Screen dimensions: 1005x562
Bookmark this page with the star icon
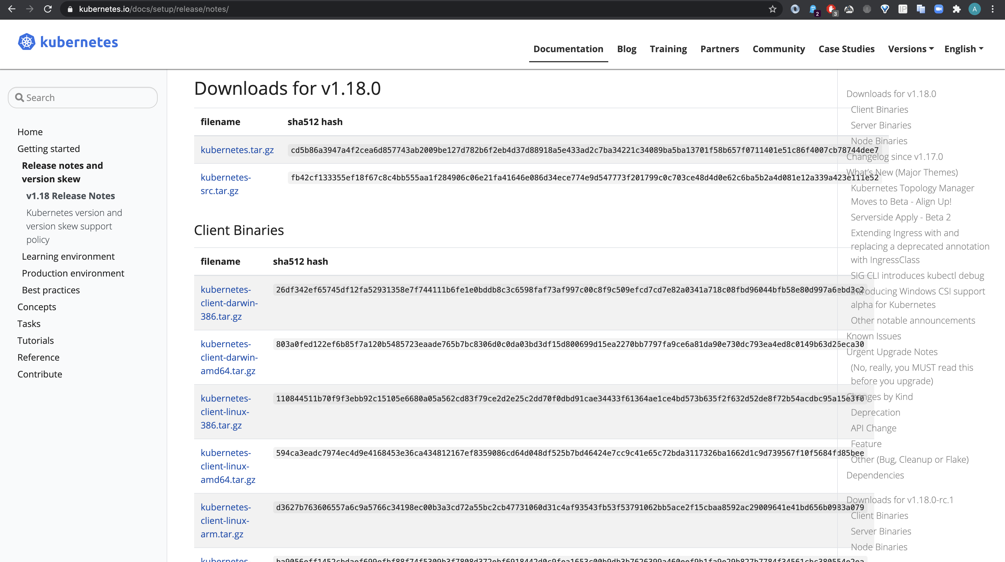click(x=772, y=9)
